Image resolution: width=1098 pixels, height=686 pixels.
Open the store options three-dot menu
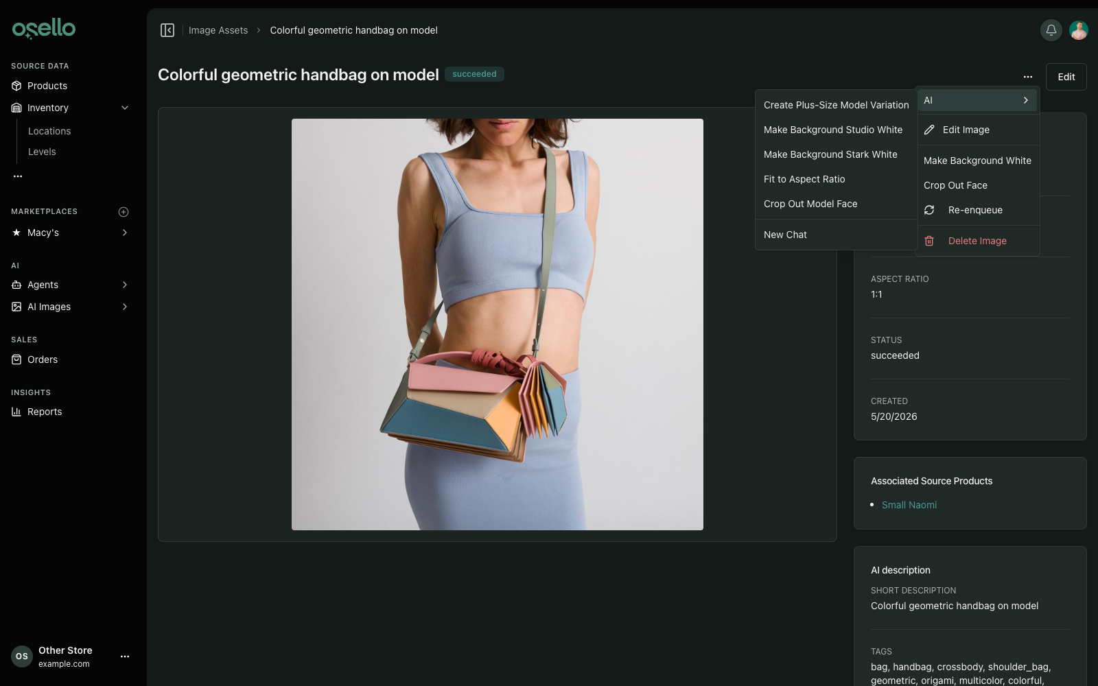pos(125,657)
